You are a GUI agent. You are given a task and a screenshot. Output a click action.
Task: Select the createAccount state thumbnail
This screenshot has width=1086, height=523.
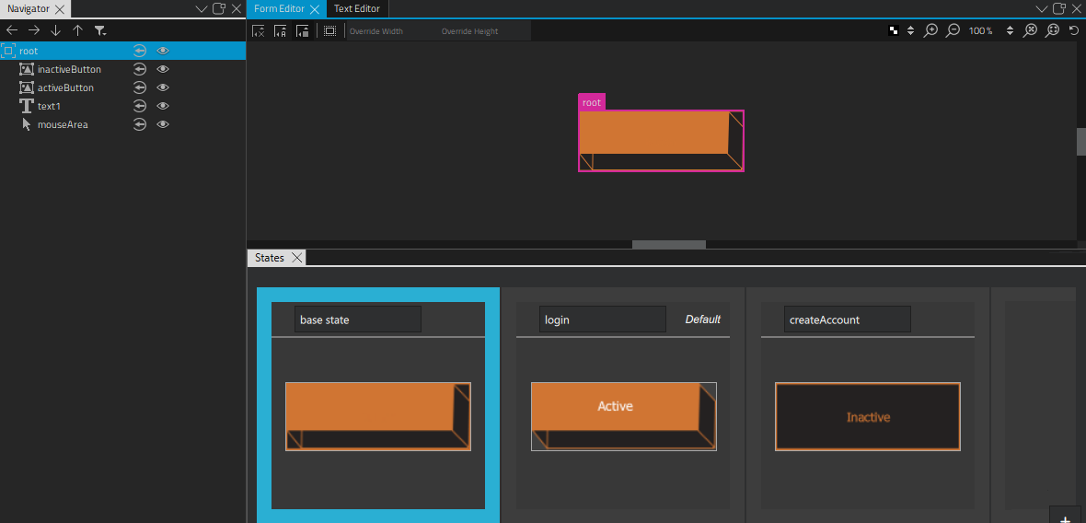(x=867, y=416)
